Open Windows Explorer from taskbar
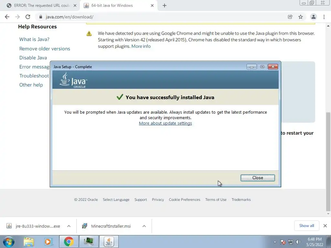 pos(29,242)
